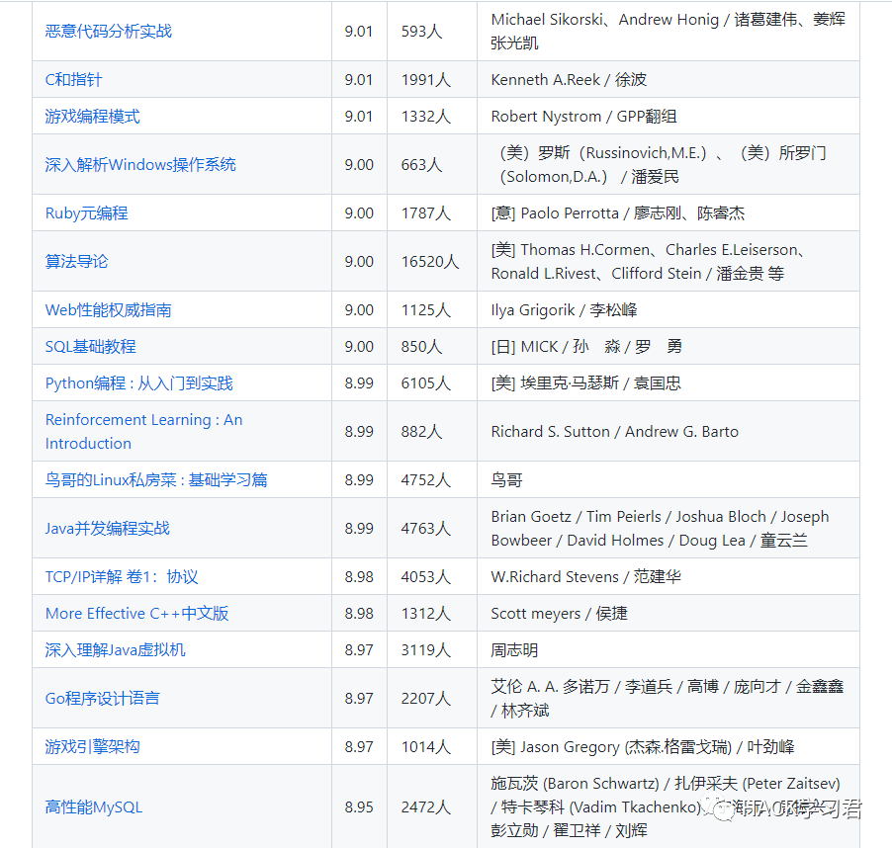Select the 2207人 ratings count cell

432,698
